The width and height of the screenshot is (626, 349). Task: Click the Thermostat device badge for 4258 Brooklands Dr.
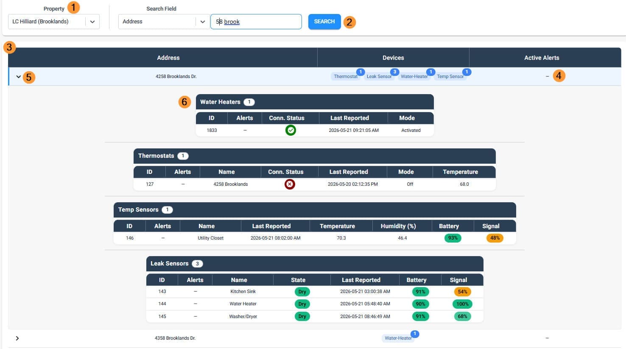[346, 76]
